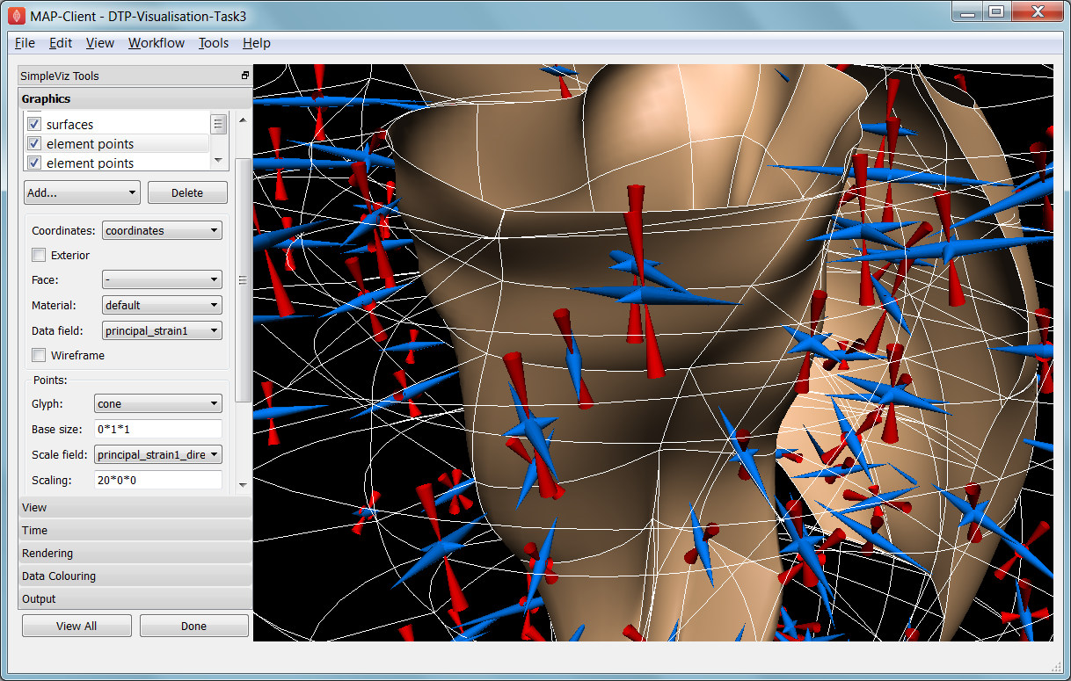The image size is (1071, 681).
Task: Click the window resize grip at bottom corner
Action: 1057,669
